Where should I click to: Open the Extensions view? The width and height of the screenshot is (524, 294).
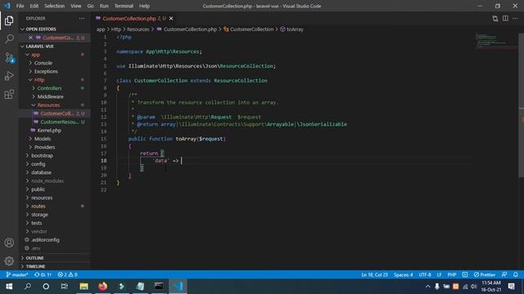(x=9, y=95)
